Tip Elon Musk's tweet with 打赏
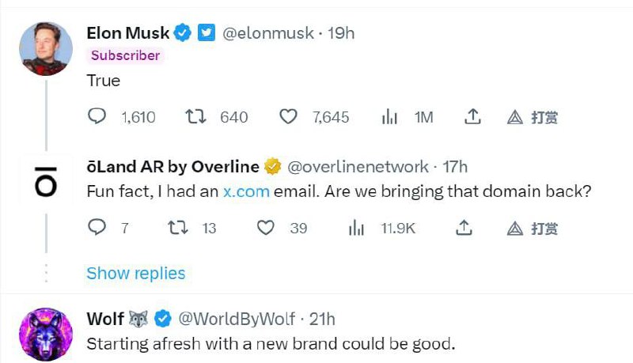The width and height of the screenshot is (633, 363). 533,118
